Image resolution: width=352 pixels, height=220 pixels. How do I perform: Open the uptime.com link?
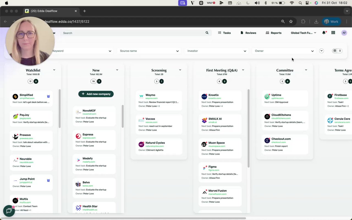point(277,98)
